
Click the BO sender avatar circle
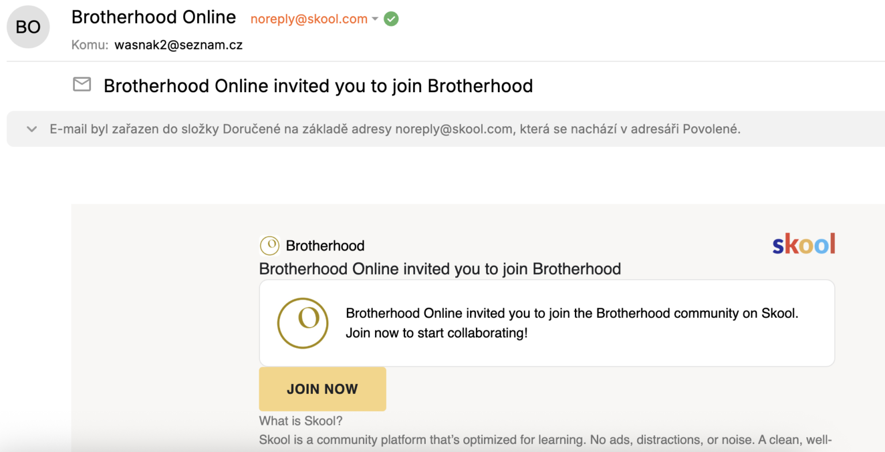[28, 27]
